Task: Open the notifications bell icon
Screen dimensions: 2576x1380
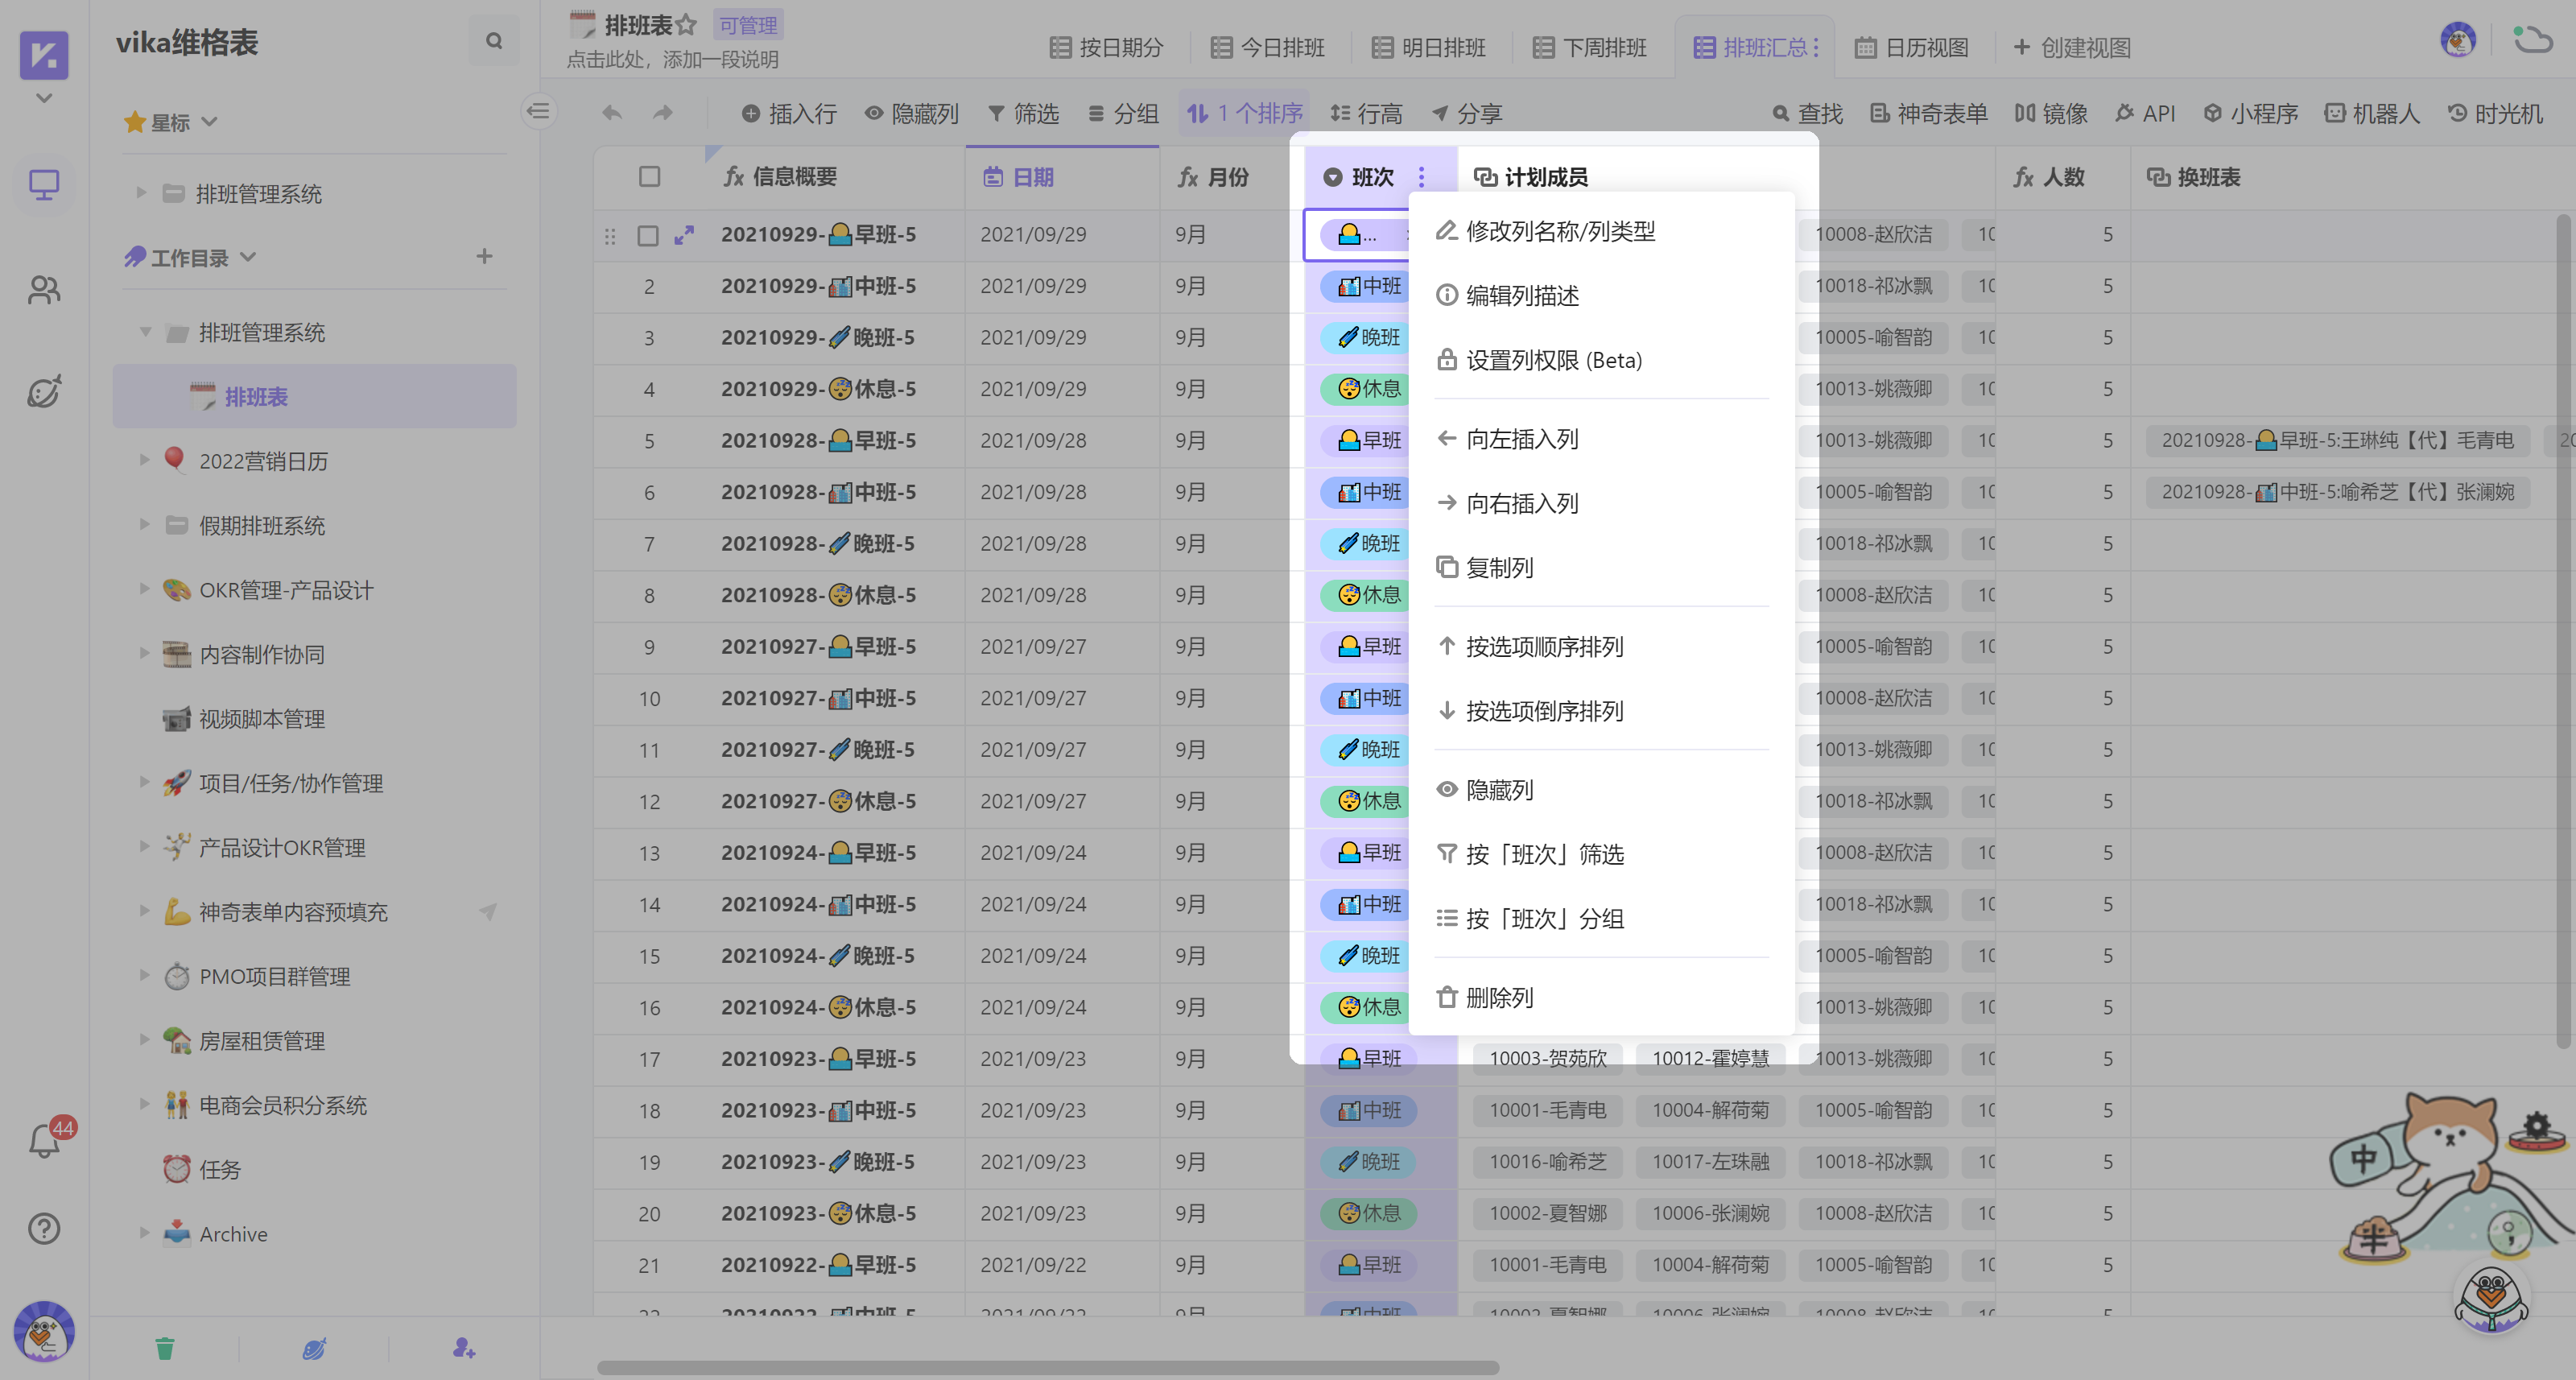Action: [x=44, y=1141]
